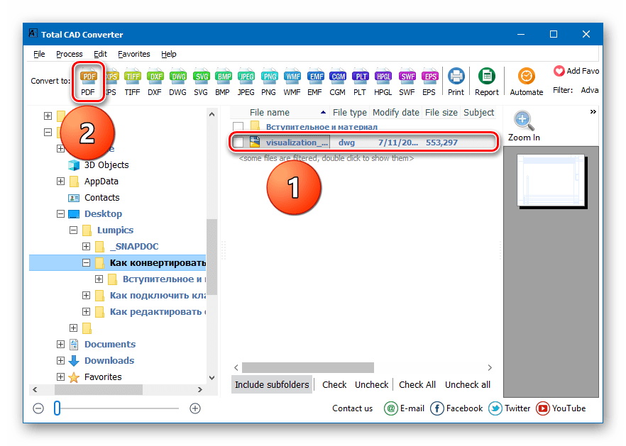Convert to PDF format icon
The image size is (626, 446).
(x=88, y=82)
